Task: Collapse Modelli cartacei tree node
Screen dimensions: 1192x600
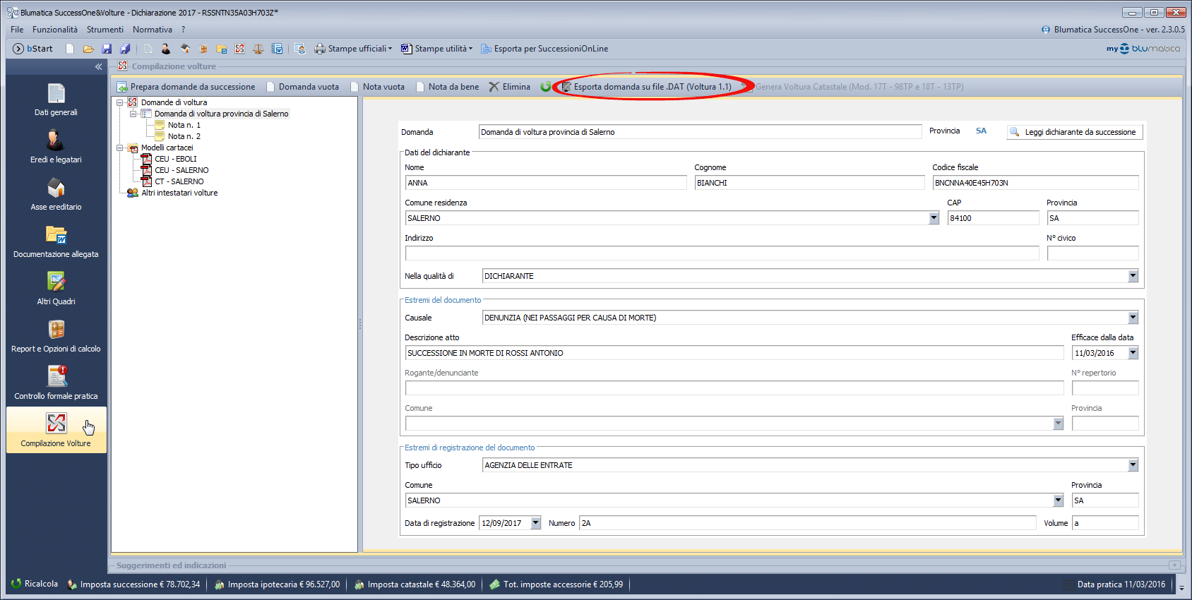Action: coord(120,148)
